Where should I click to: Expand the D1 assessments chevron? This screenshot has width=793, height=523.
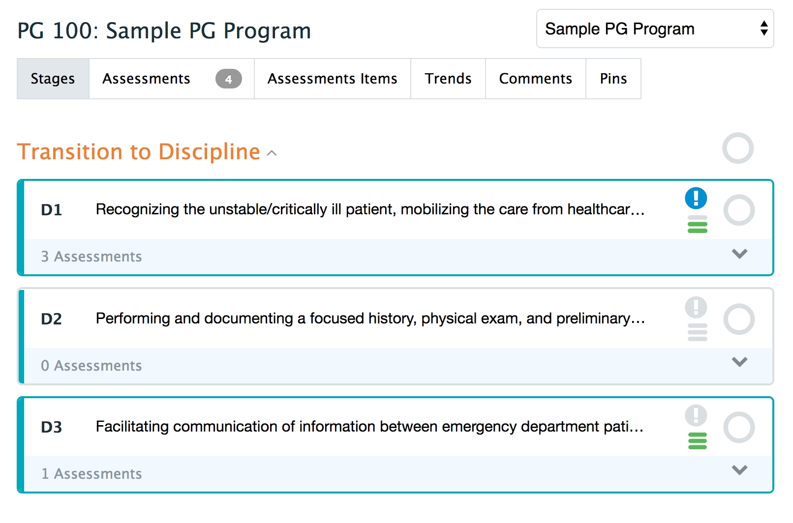[x=739, y=254]
